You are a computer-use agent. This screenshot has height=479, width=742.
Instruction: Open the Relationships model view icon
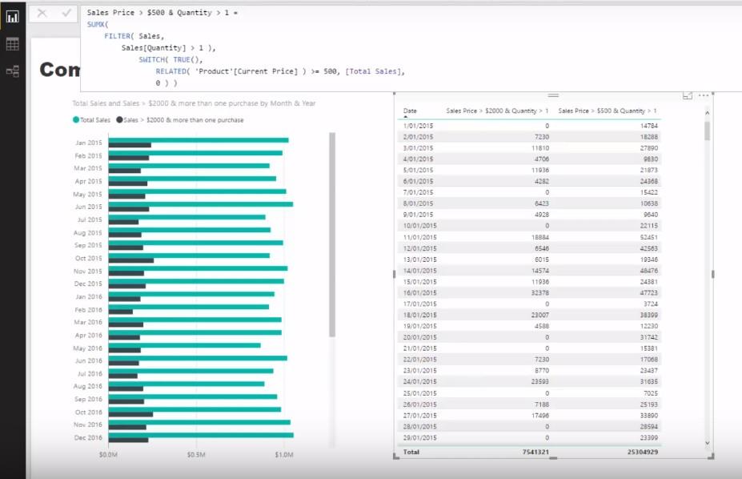point(13,71)
